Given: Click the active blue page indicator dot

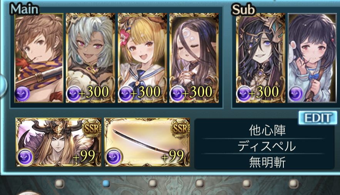Looking at the screenshot, I should tap(106, 184).
